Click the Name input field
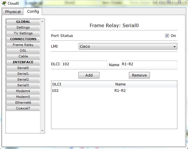 [149, 64]
